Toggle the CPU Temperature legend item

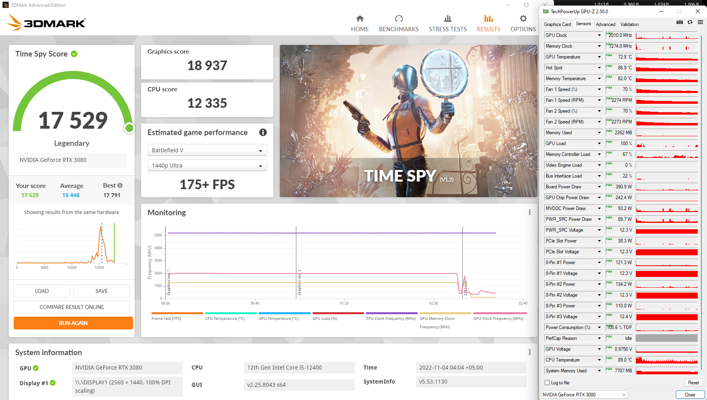coord(230,316)
